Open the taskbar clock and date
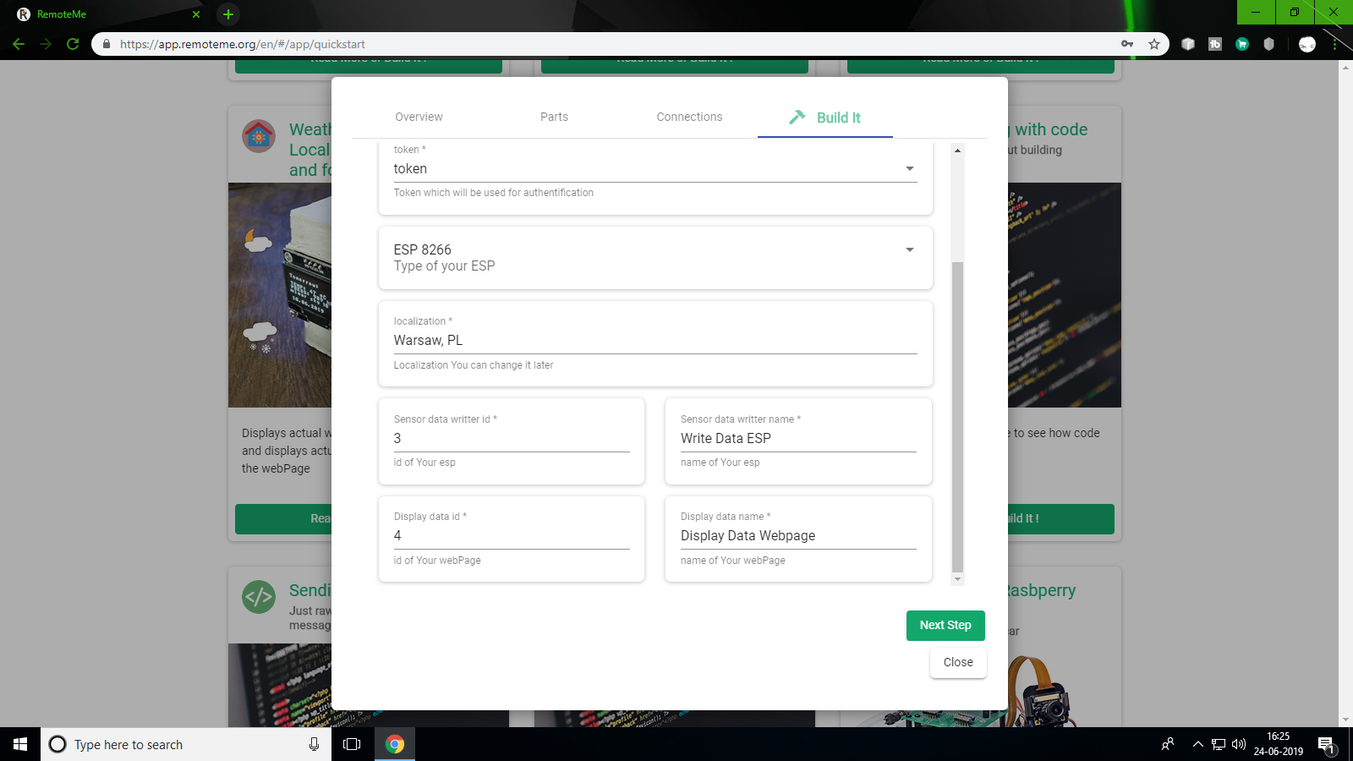The height and width of the screenshot is (761, 1353). tap(1279, 744)
